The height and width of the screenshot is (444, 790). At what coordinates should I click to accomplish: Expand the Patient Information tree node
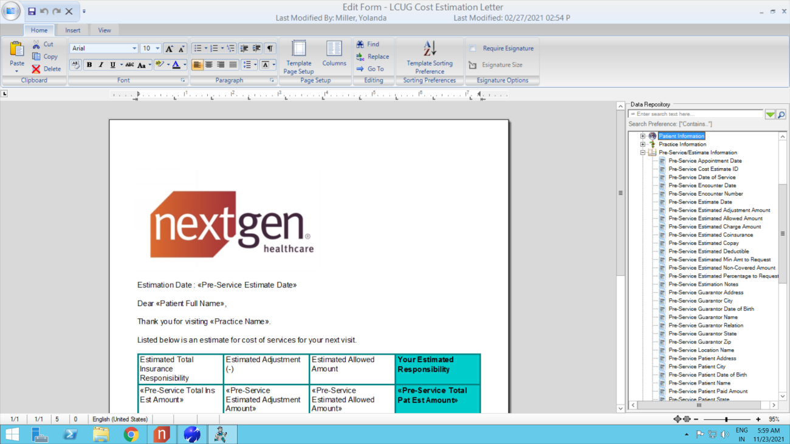coord(643,136)
